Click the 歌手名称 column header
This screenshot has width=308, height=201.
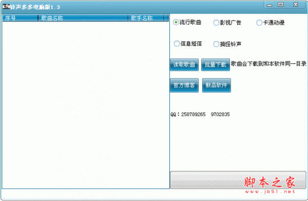[x=146, y=18]
